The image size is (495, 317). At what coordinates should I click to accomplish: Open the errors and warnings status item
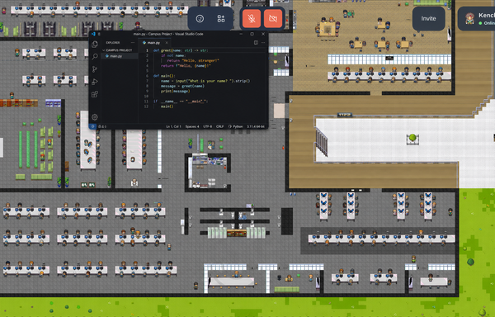coord(102,126)
